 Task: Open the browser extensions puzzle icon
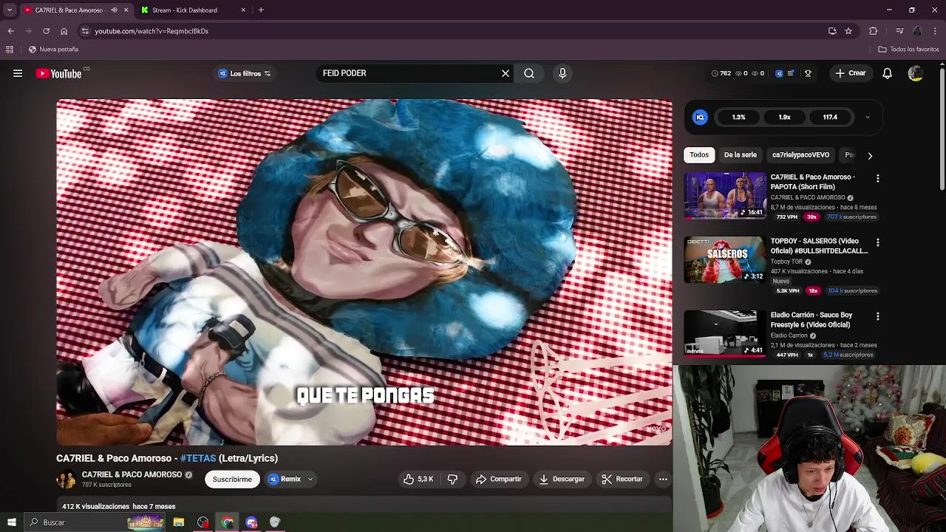[x=873, y=31]
